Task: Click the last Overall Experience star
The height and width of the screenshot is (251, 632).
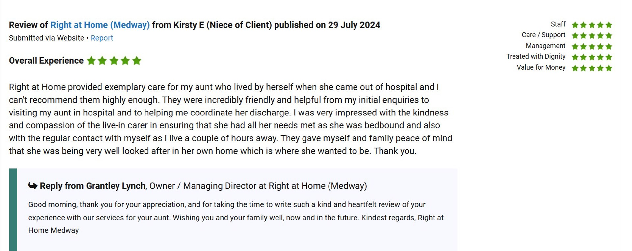Action: coord(137,61)
